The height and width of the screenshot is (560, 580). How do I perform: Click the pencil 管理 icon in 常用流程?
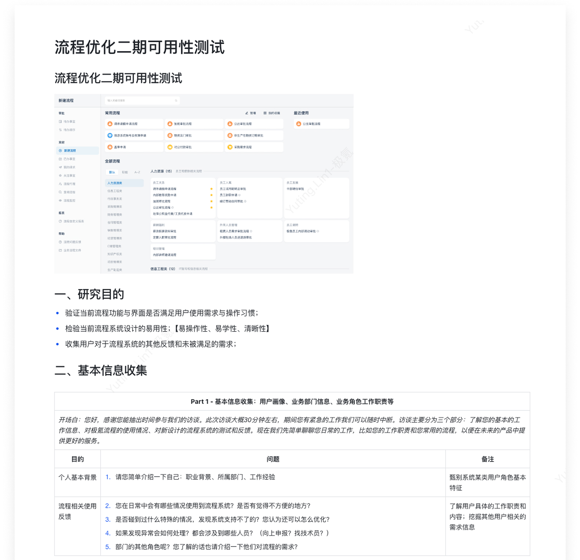pos(247,113)
